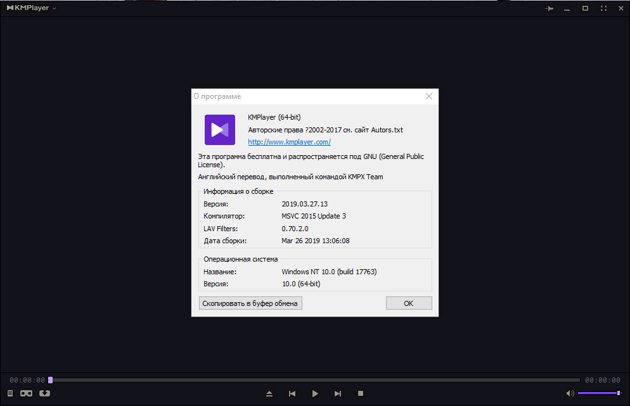The height and width of the screenshot is (406, 630).
Task: Switch the player to fullscreen mode
Action: [603, 8]
